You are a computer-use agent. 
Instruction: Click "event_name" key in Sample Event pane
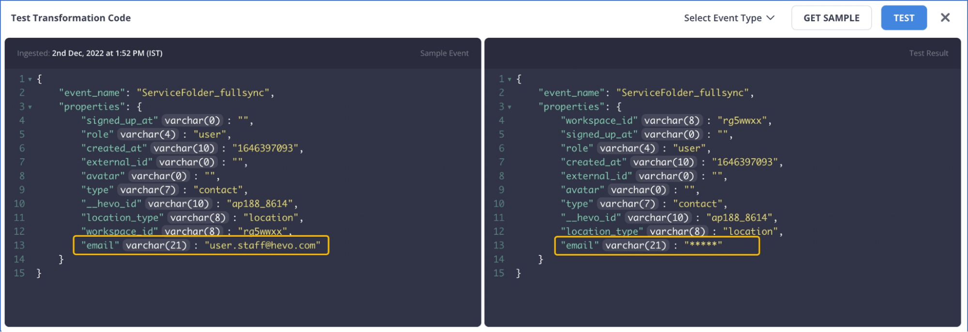point(92,93)
